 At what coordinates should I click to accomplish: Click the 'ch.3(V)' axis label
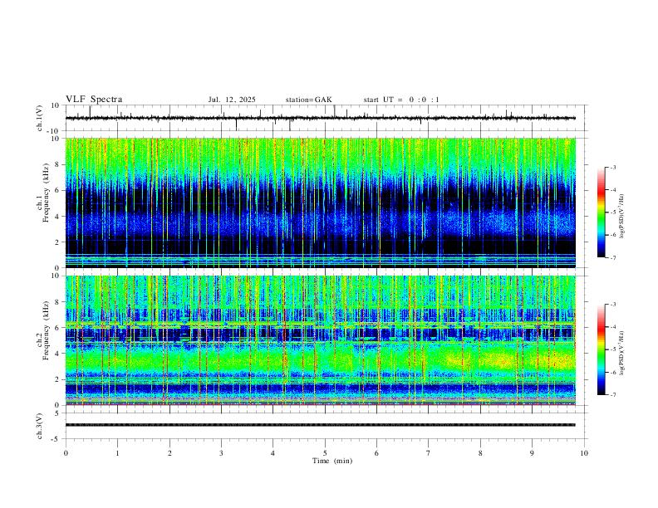tap(40, 426)
